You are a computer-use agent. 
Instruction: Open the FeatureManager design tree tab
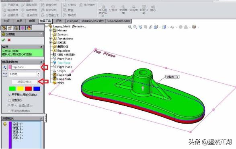4,28
